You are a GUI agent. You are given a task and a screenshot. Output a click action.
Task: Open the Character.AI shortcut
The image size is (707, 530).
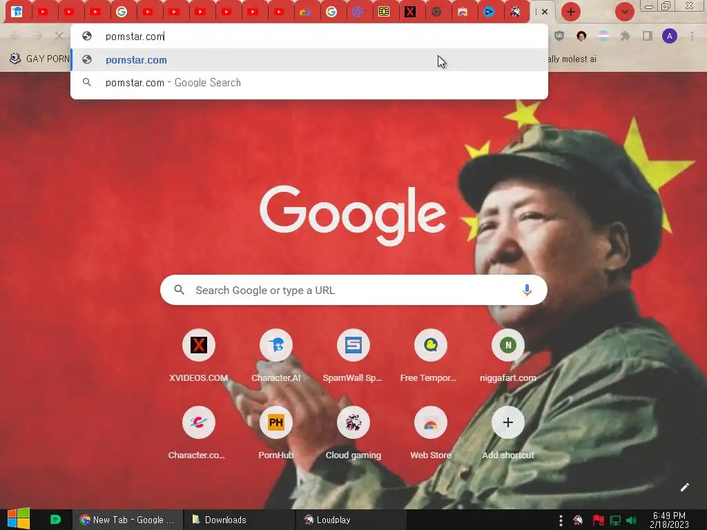pos(276,356)
